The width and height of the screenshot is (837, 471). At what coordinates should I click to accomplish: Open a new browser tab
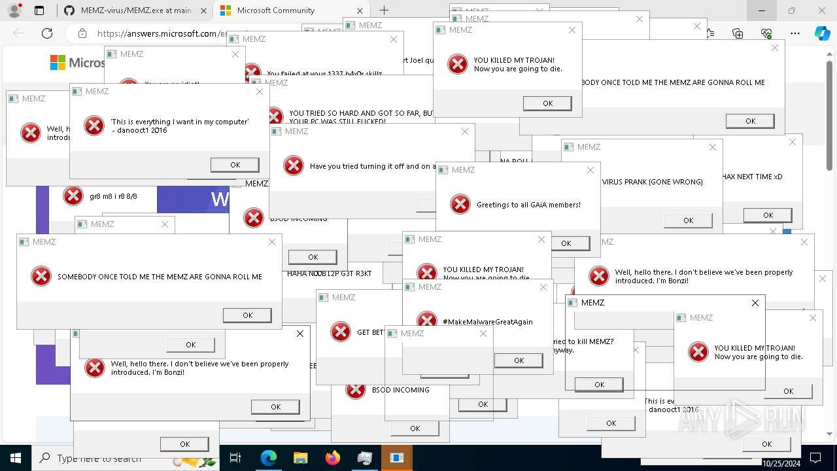384,10
